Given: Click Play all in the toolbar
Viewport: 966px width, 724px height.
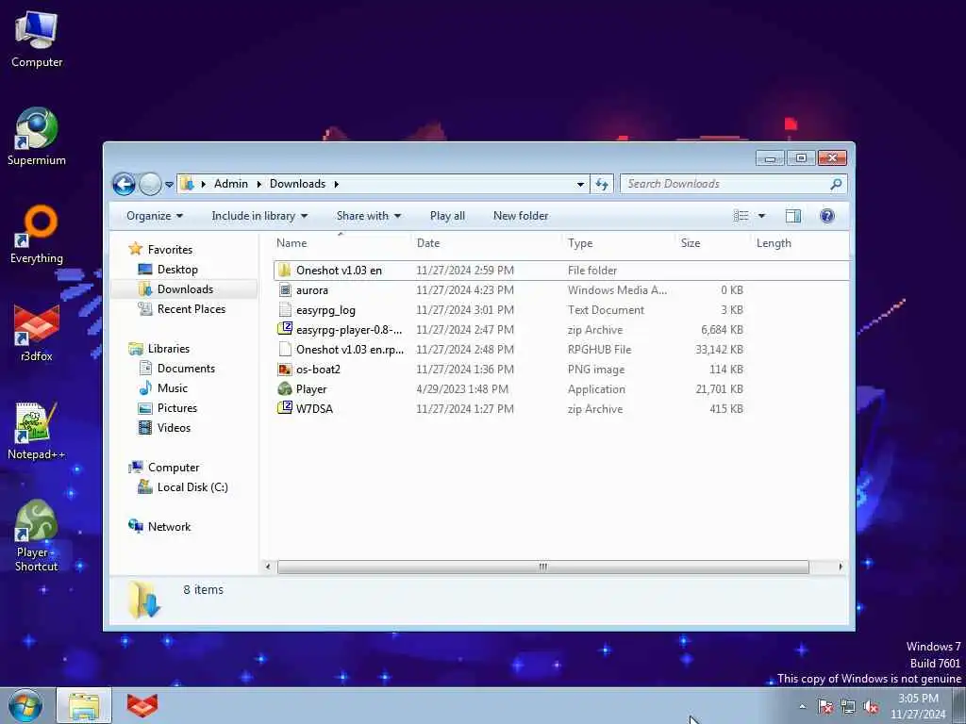Looking at the screenshot, I should [x=447, y=216].
